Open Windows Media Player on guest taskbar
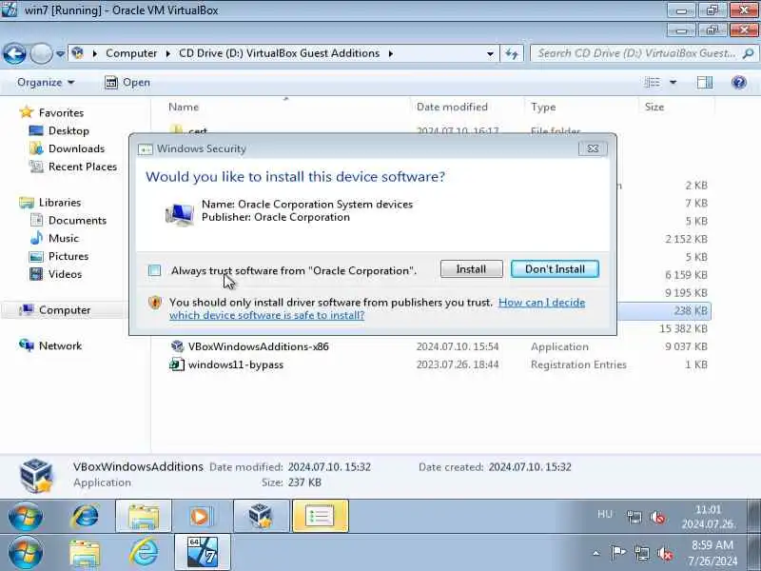761x571 pixels. click(x=201, y=516)
